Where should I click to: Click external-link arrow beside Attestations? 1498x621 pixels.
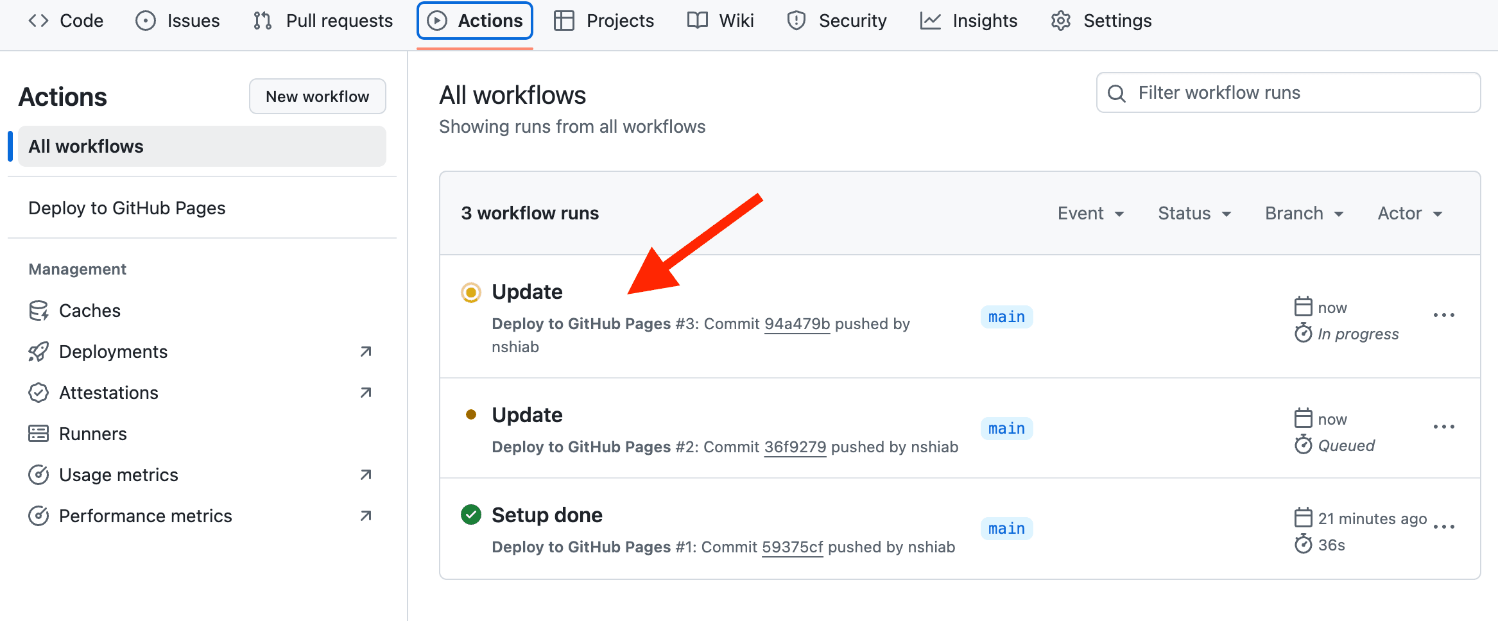[x=366, y=393]
